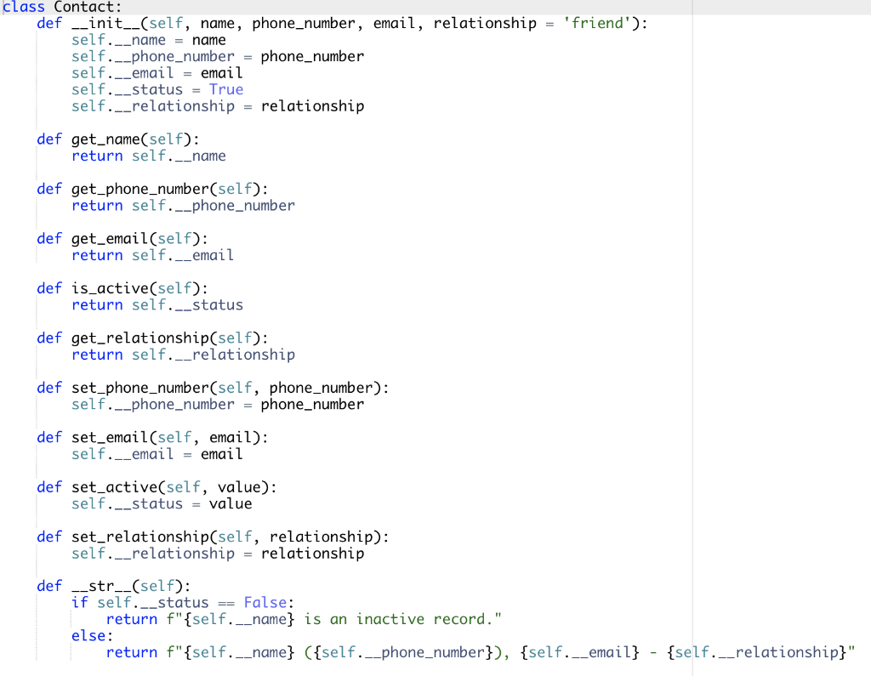Image resolution: width=871 pixels, height=676 pixels.
Task: Click the return statement in is_active
Action: pos(157,304)
